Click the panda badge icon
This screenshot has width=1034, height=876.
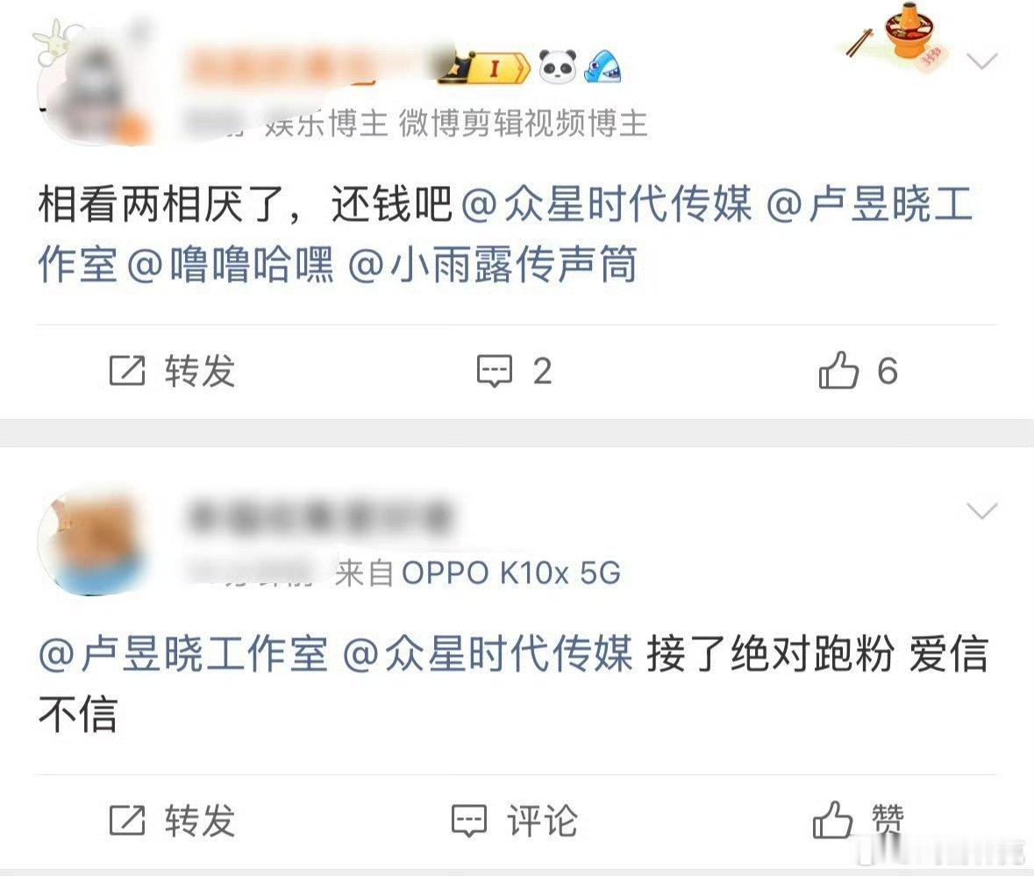(558, 67)
